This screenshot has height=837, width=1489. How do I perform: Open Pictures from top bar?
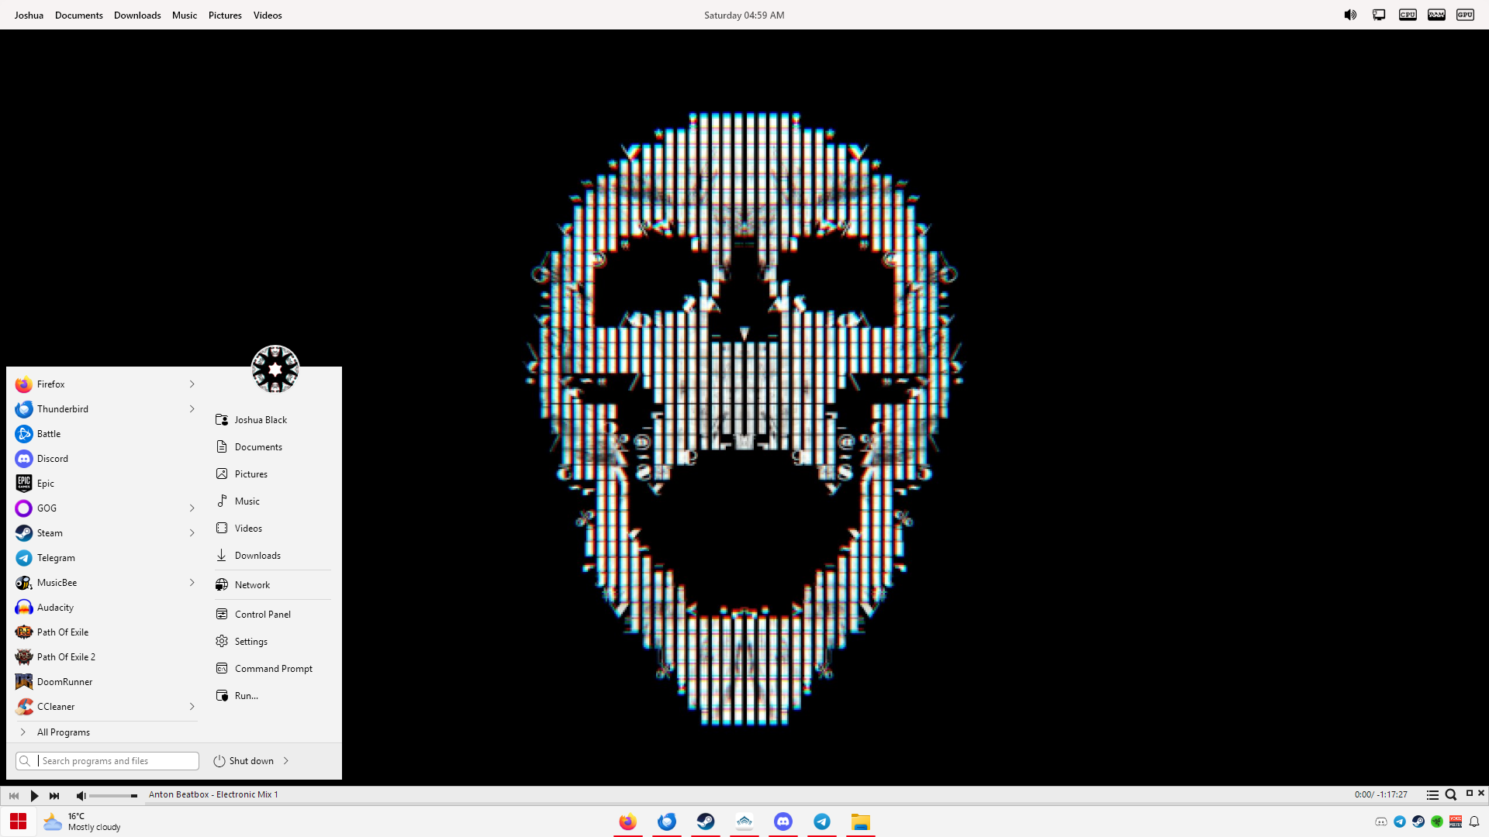tap(225, 15)
